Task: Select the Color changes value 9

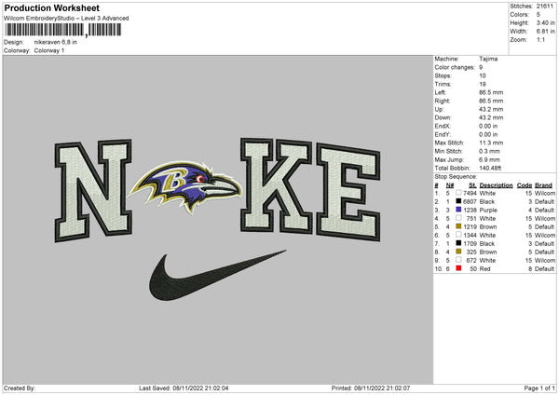Action: (481, 67)
